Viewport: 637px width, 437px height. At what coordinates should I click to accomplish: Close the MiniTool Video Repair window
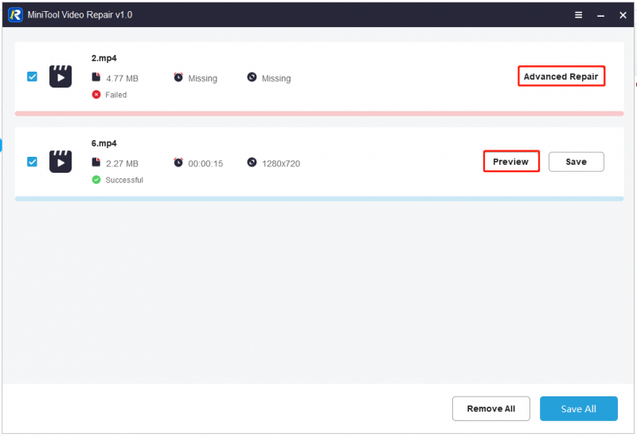[623, 15]
